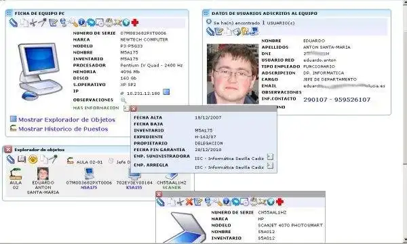The width and height of the screenshot is (407, 244).
Task: Click the PC computer illustration
Action: point(40,72)
